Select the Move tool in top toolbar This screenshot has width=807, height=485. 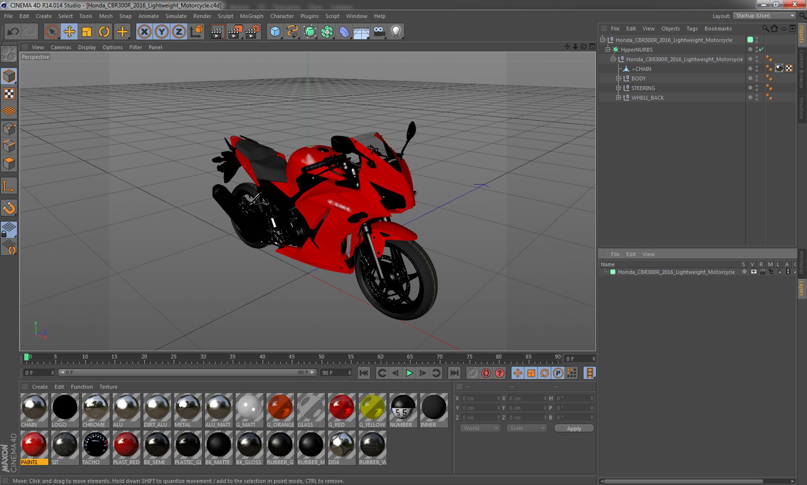point(69,31)
